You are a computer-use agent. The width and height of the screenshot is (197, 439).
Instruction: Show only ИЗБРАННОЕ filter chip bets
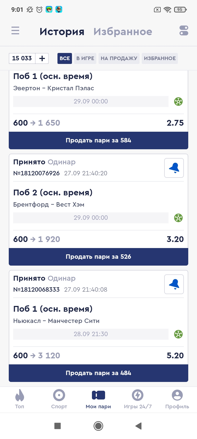[160, 58]
